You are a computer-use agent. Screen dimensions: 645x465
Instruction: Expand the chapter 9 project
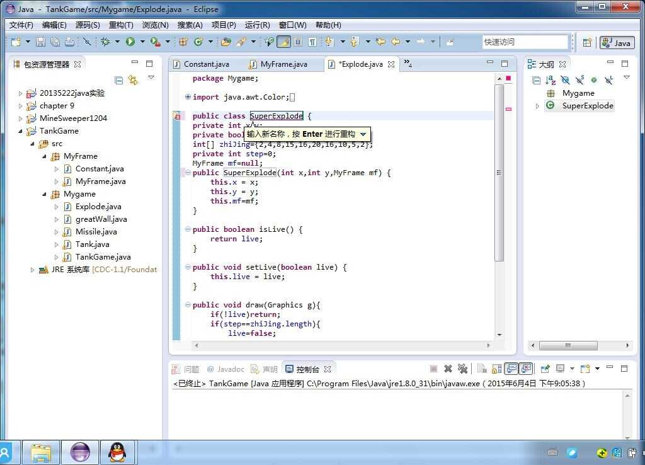20,106
